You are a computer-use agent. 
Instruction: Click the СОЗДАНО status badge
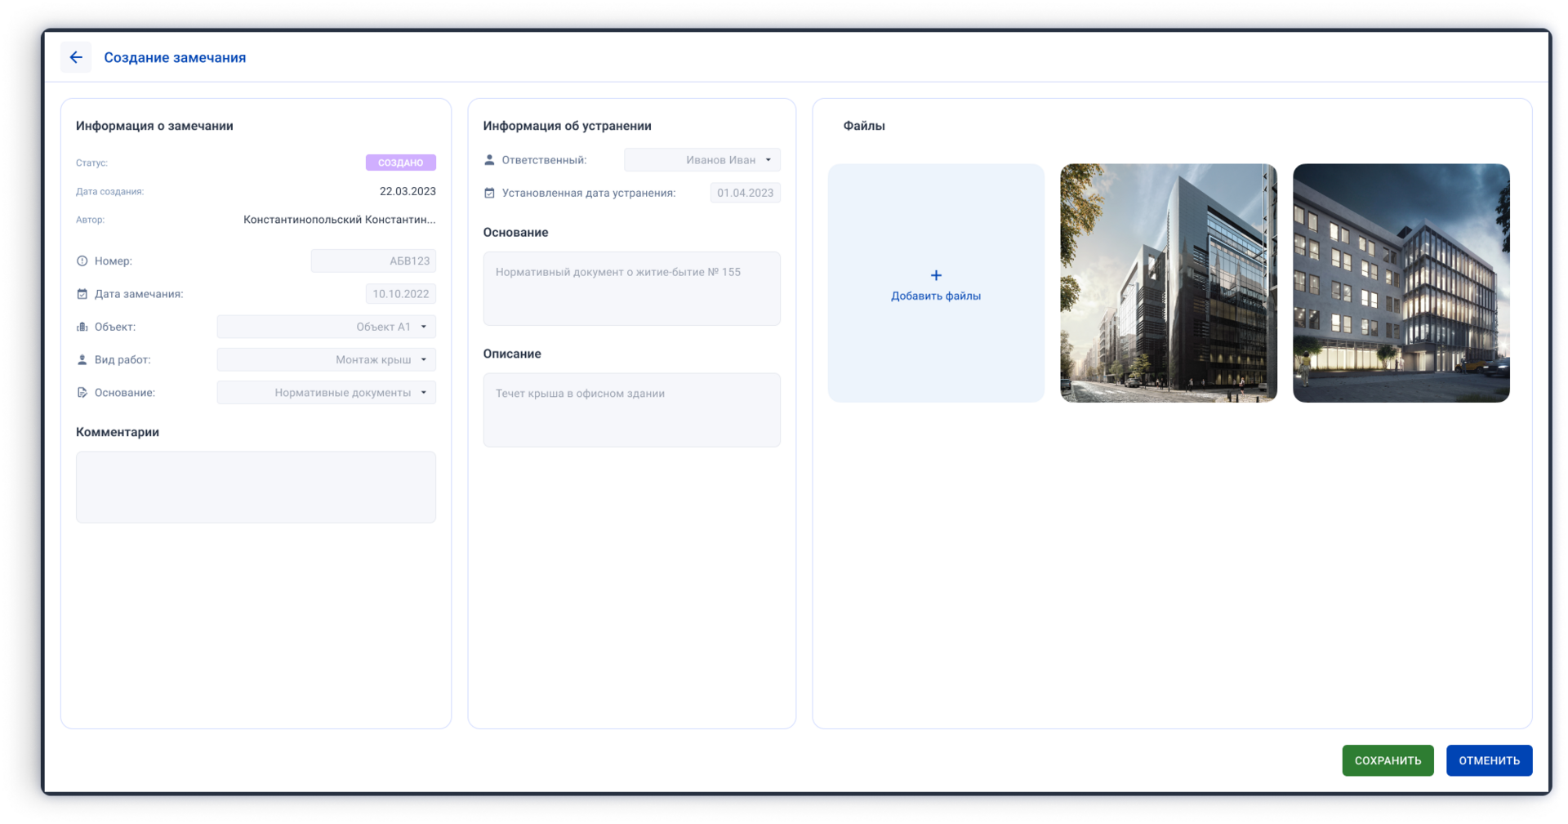tap(400, 163)
